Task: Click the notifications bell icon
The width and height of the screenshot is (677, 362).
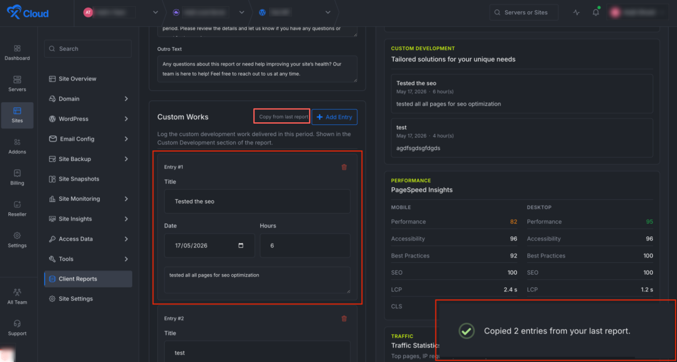Action: click(596, 13)
